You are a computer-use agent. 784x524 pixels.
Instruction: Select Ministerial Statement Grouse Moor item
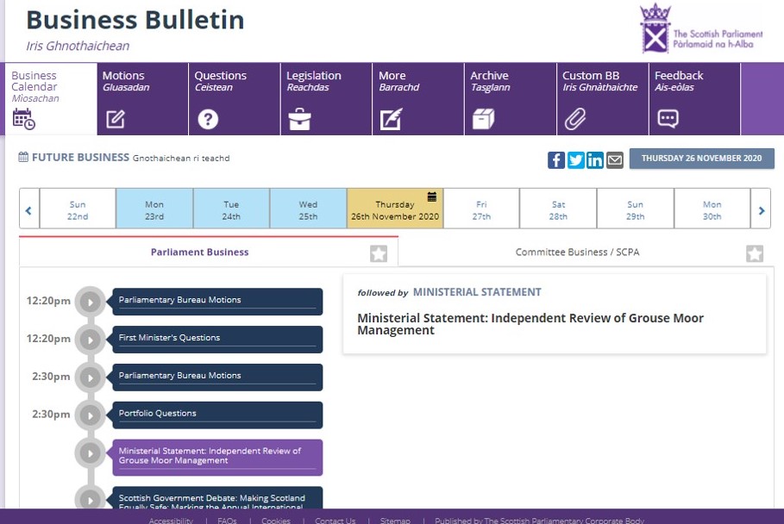pos(217,457)
